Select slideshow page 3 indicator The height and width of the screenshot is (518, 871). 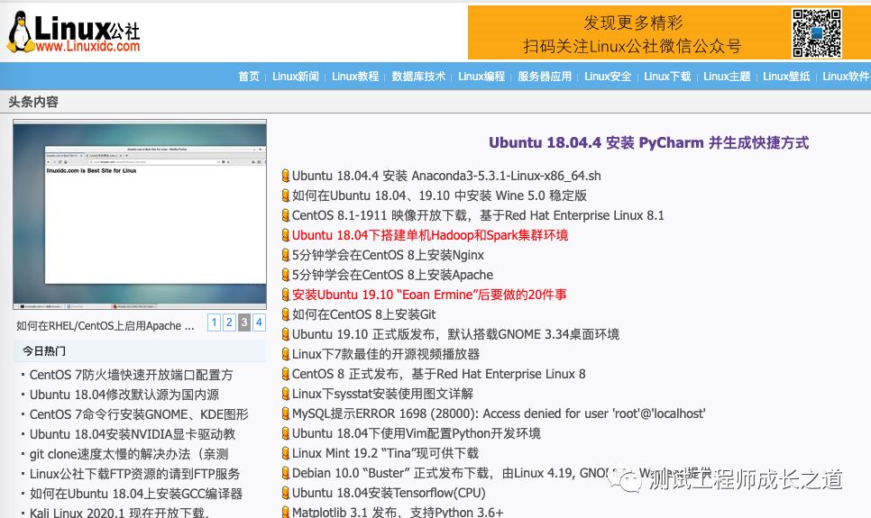coord(243,323)
